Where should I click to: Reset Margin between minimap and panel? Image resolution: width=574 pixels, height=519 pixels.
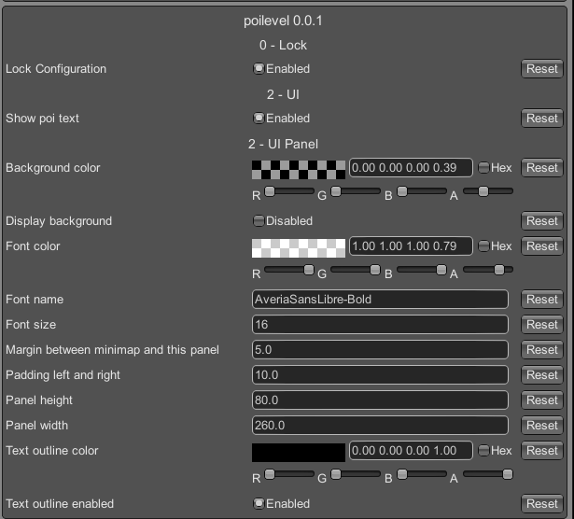point(541,350)
